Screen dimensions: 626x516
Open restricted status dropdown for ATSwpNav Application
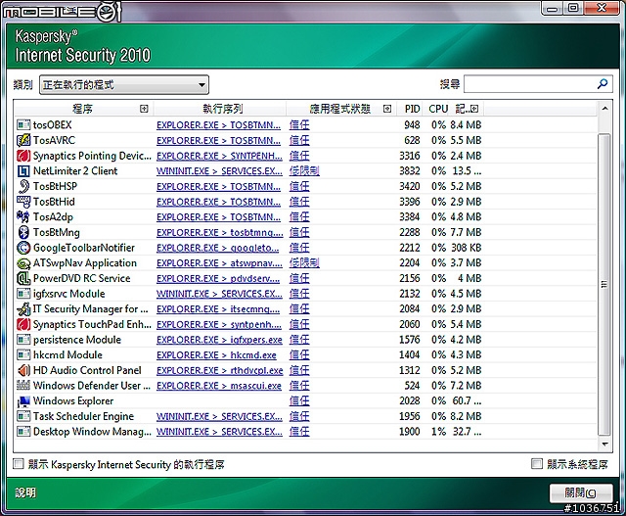tap(304, 263)
